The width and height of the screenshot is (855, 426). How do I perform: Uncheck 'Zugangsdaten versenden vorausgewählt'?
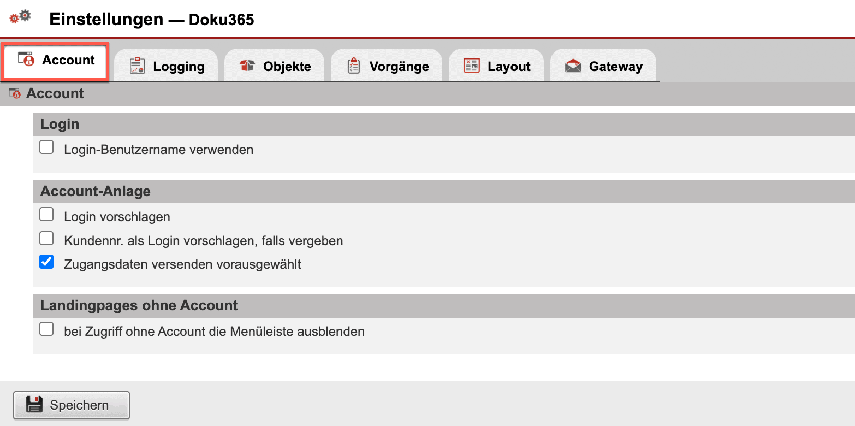[46, 263]
